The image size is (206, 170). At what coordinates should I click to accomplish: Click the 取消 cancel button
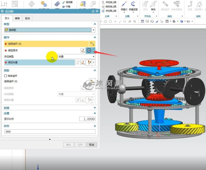coord(91,145)
